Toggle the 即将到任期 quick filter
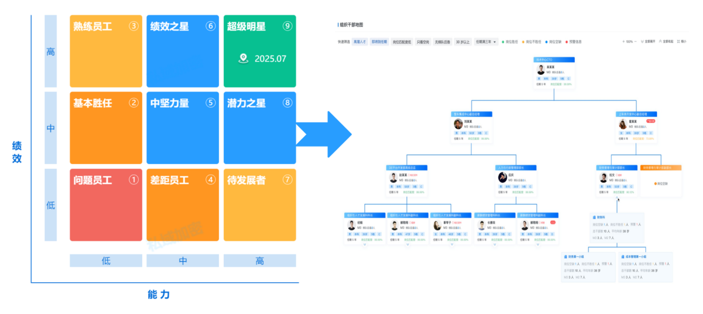703x314 pixels. pos(380,42)
